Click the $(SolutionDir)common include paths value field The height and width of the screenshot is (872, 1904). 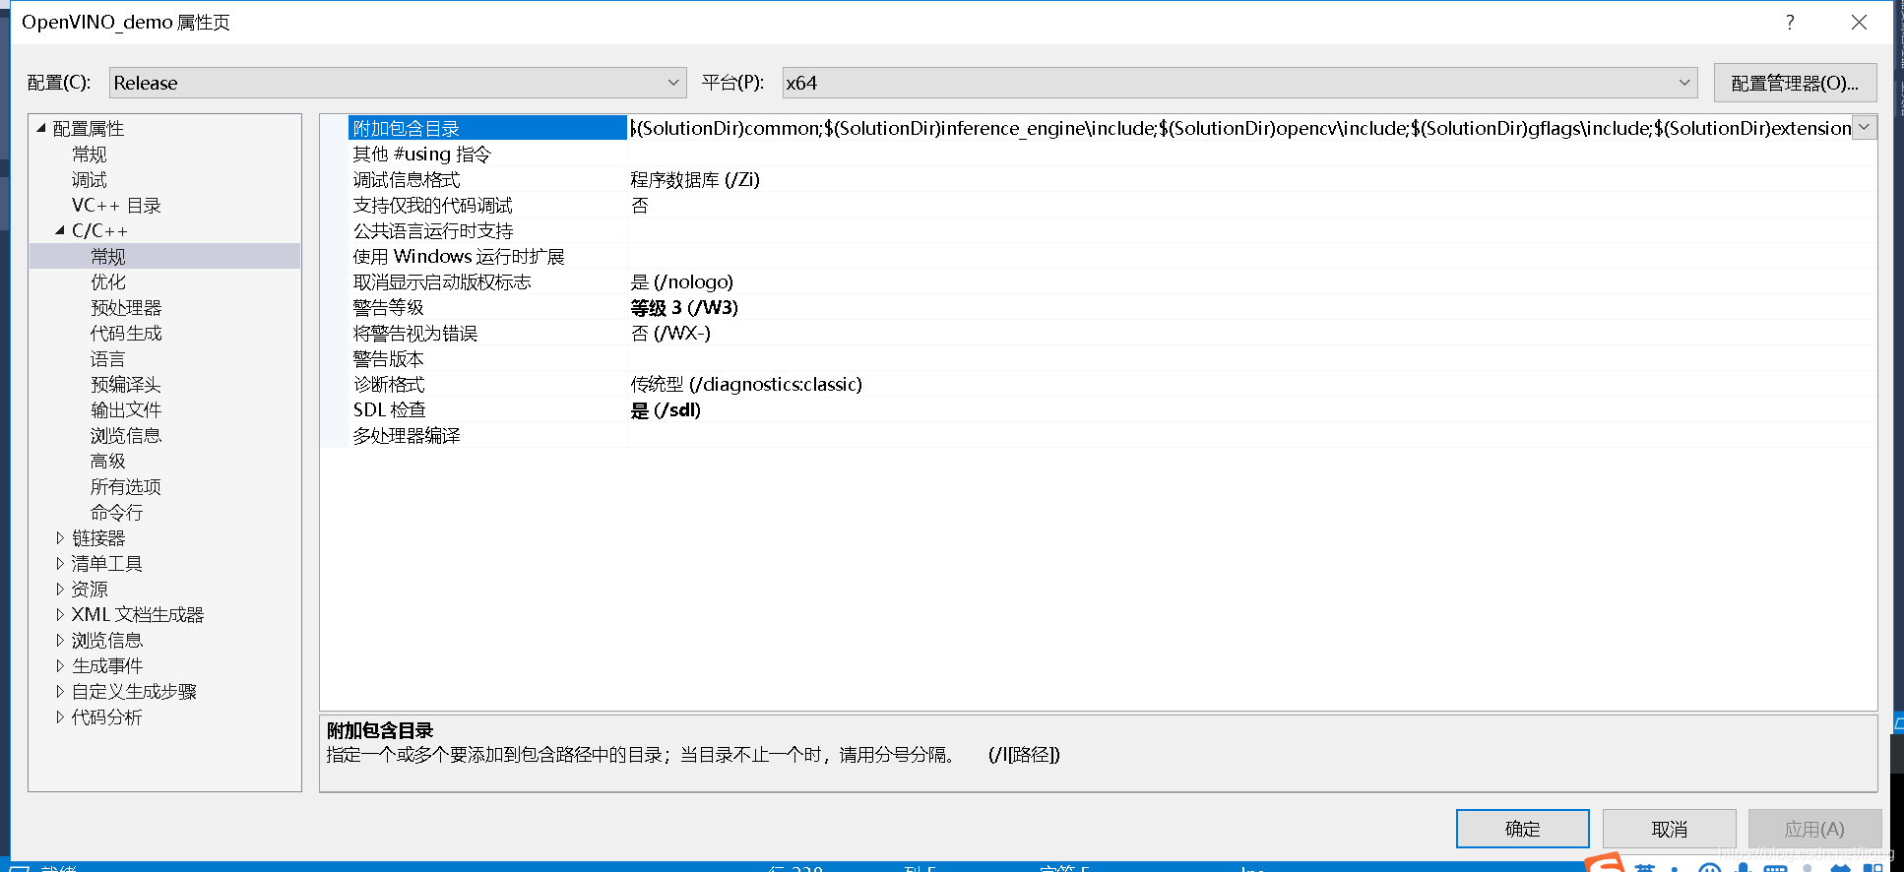click(1239, 128)
